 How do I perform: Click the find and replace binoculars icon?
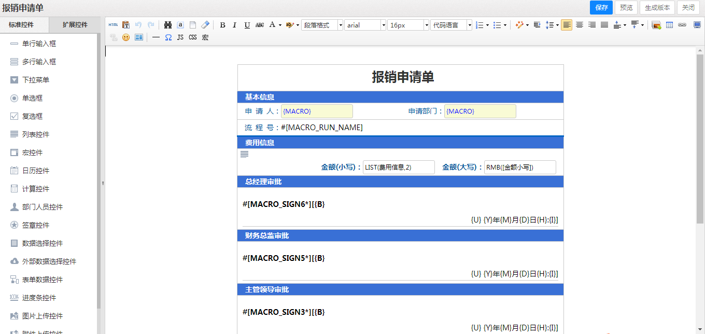tap(167, 25)
